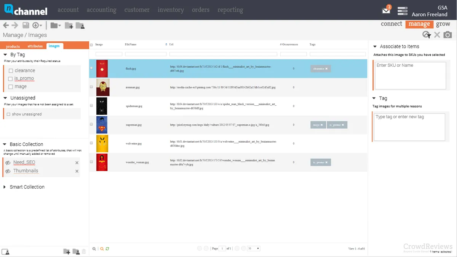Click the orange search icon below the grid

pos(102,249)
